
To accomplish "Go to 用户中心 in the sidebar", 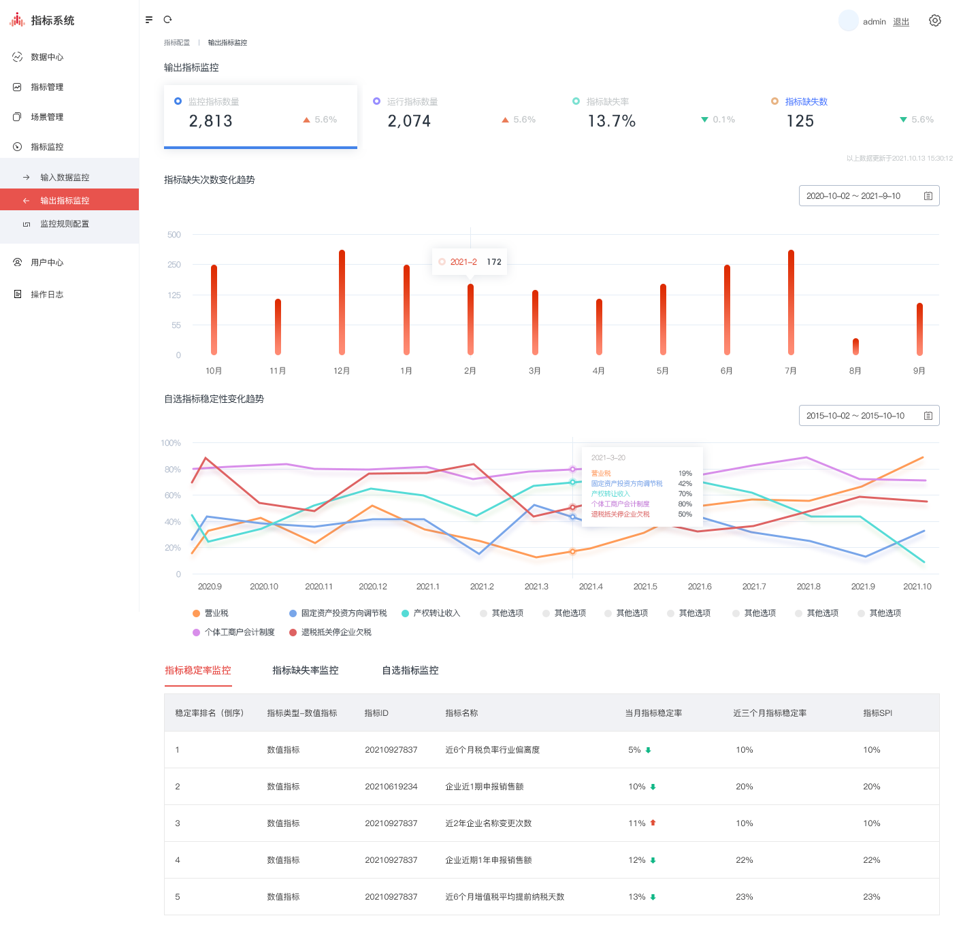I will point(47,263).
